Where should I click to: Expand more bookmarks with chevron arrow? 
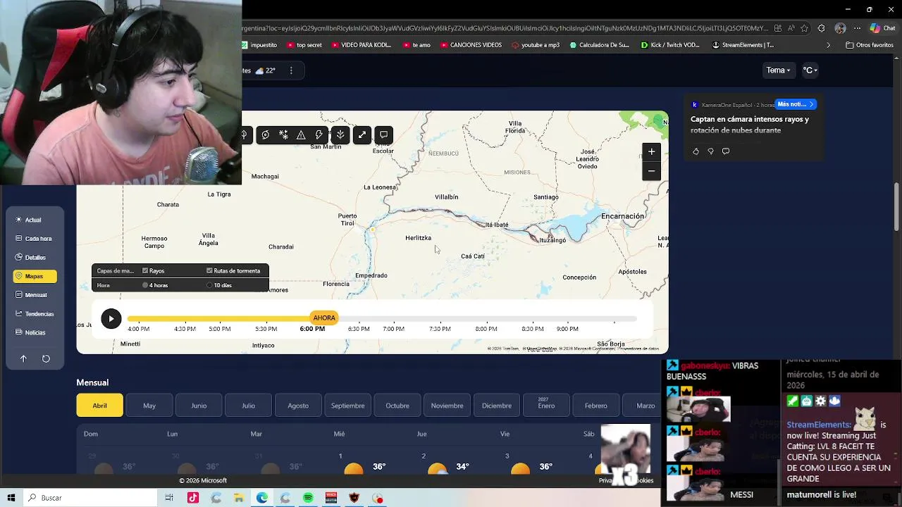tap(828, 45)
